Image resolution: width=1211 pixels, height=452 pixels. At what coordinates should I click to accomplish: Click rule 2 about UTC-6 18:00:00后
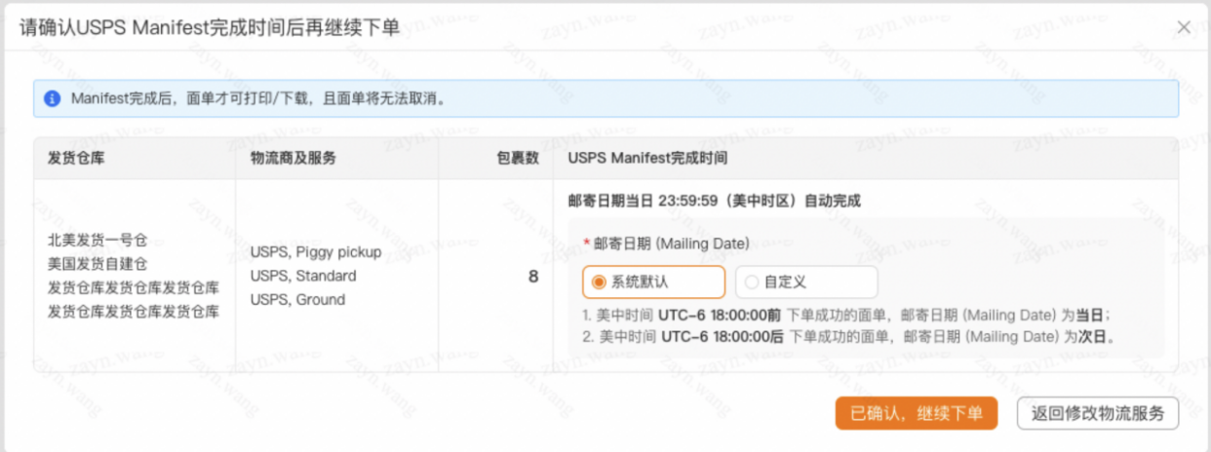[x=849, y=337]
